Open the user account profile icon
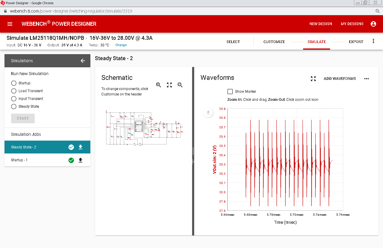The width and height of the screenshot is (383, 248). (x=373, y=24)
